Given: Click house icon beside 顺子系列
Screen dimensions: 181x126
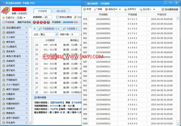Looking at the screenshot, I should coord(4,70).
